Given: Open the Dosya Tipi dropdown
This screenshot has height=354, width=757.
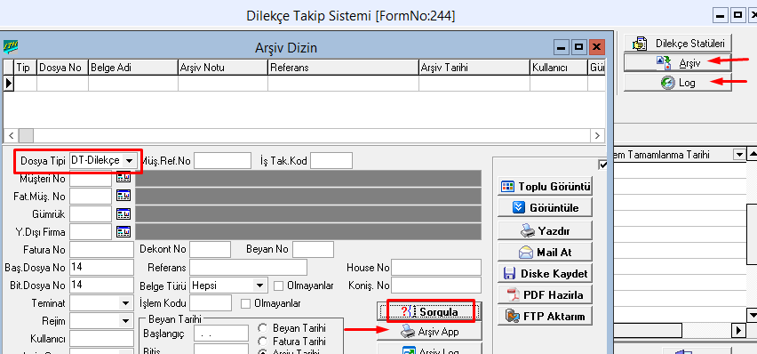Looking at the screenshot, I should 129,161.
